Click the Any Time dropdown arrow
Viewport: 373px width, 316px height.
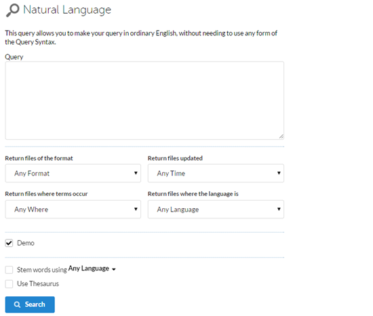[279, 173]
